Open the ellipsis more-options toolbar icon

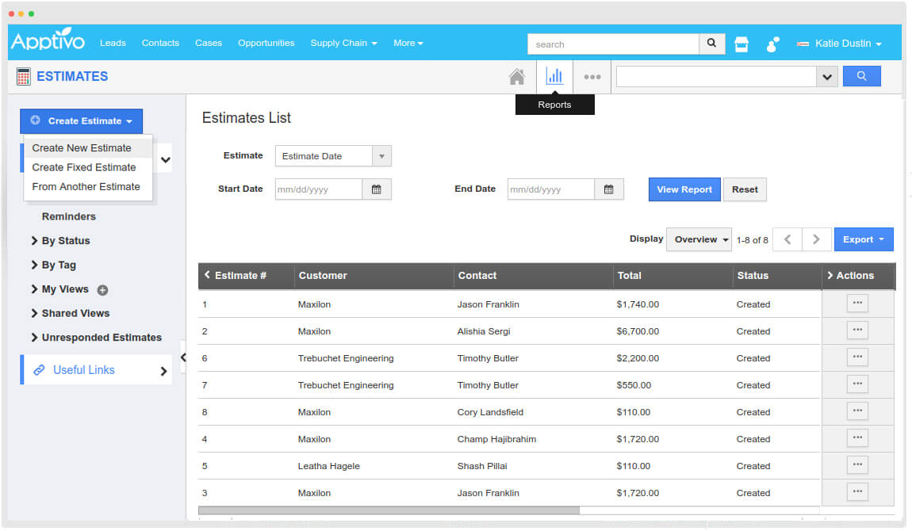(x=592, y=76)
